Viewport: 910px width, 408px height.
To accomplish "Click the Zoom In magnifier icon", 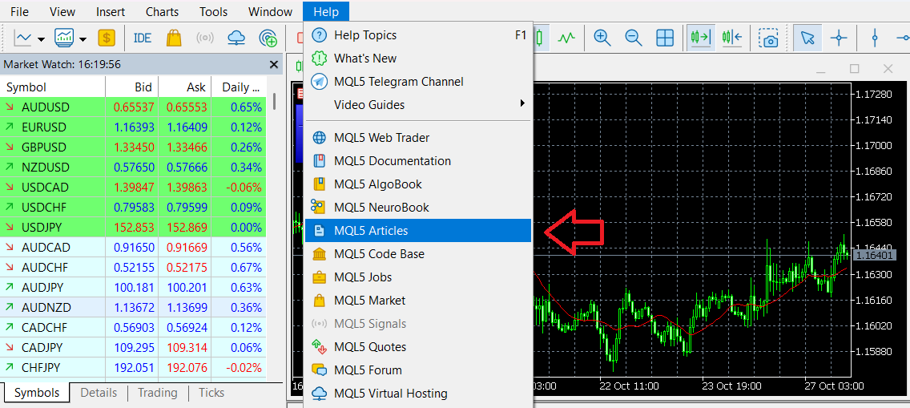I will click(602, 38).
